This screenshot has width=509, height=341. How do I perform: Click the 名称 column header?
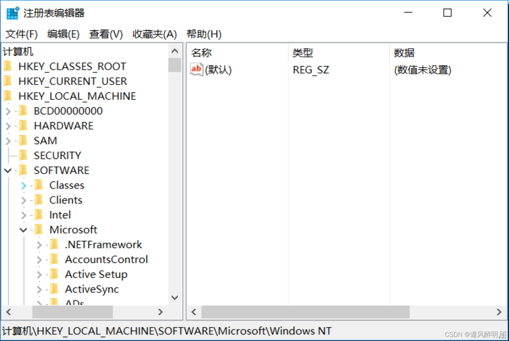pyautogui.click(x=201, y=52)
